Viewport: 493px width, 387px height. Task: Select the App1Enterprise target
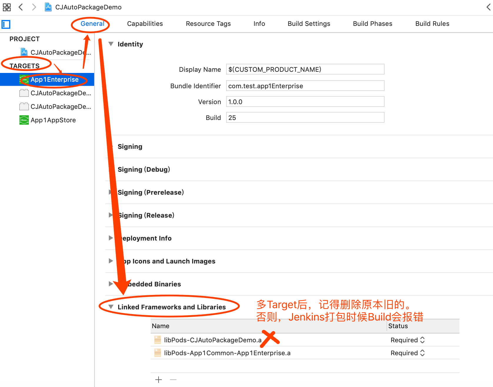click(47, 79)
